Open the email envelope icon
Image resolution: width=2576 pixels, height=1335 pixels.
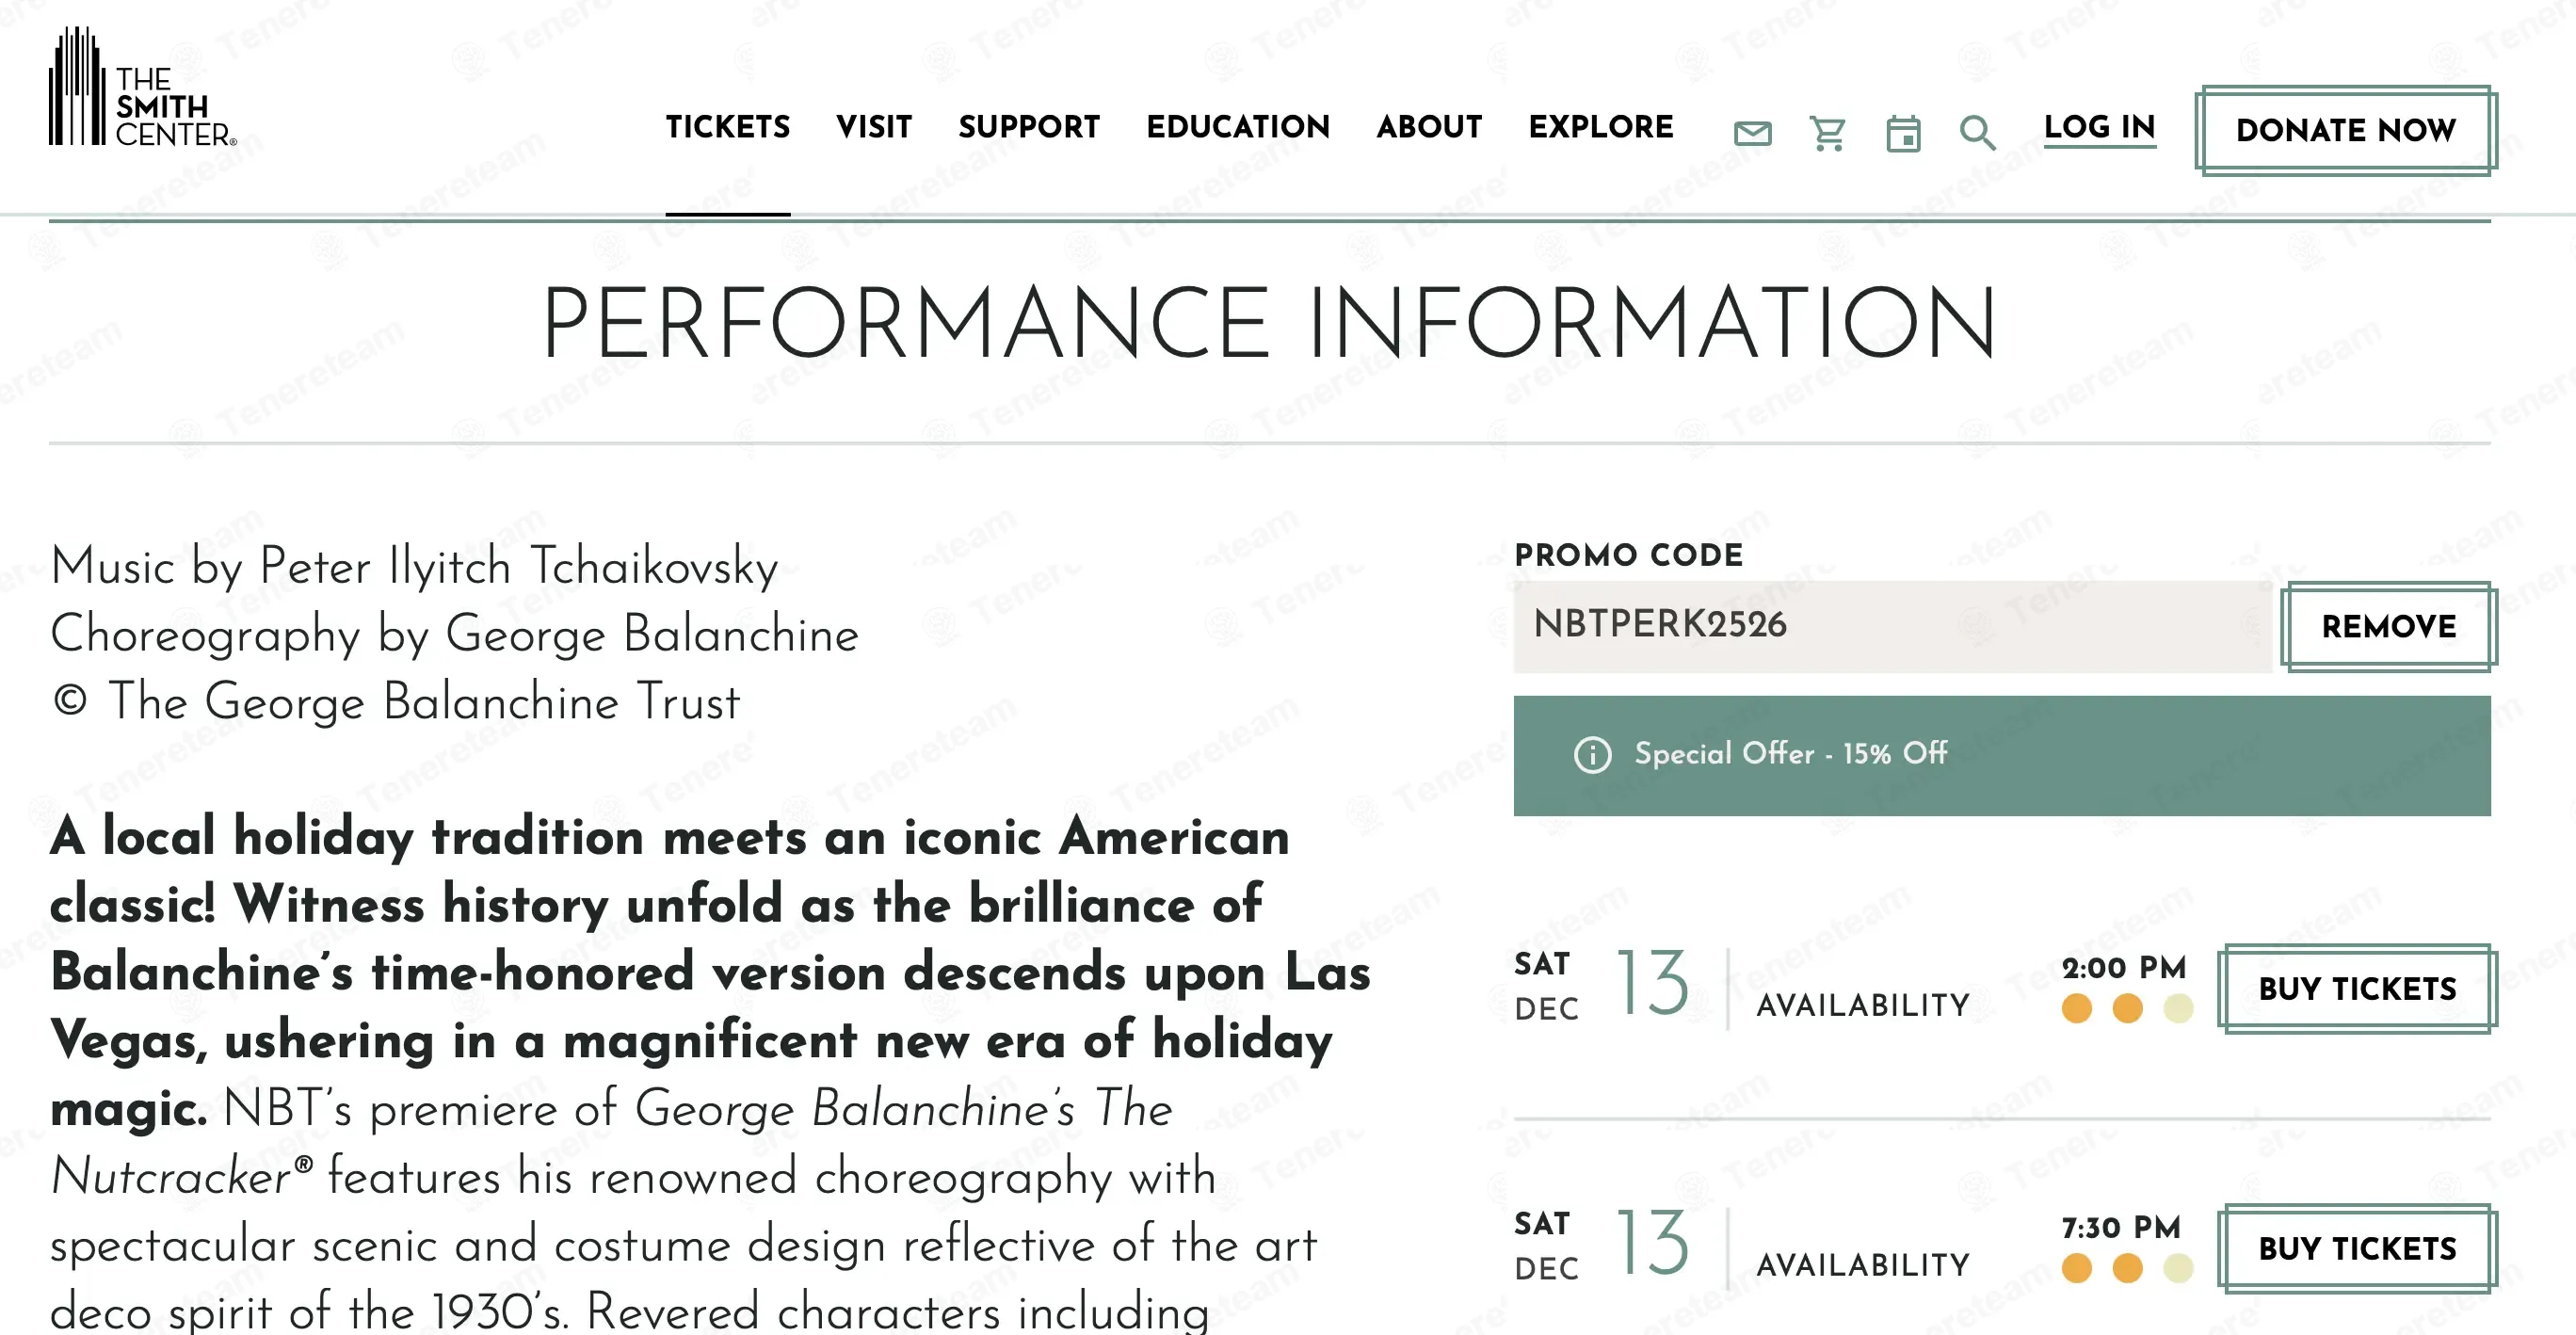pos(1752,132)
